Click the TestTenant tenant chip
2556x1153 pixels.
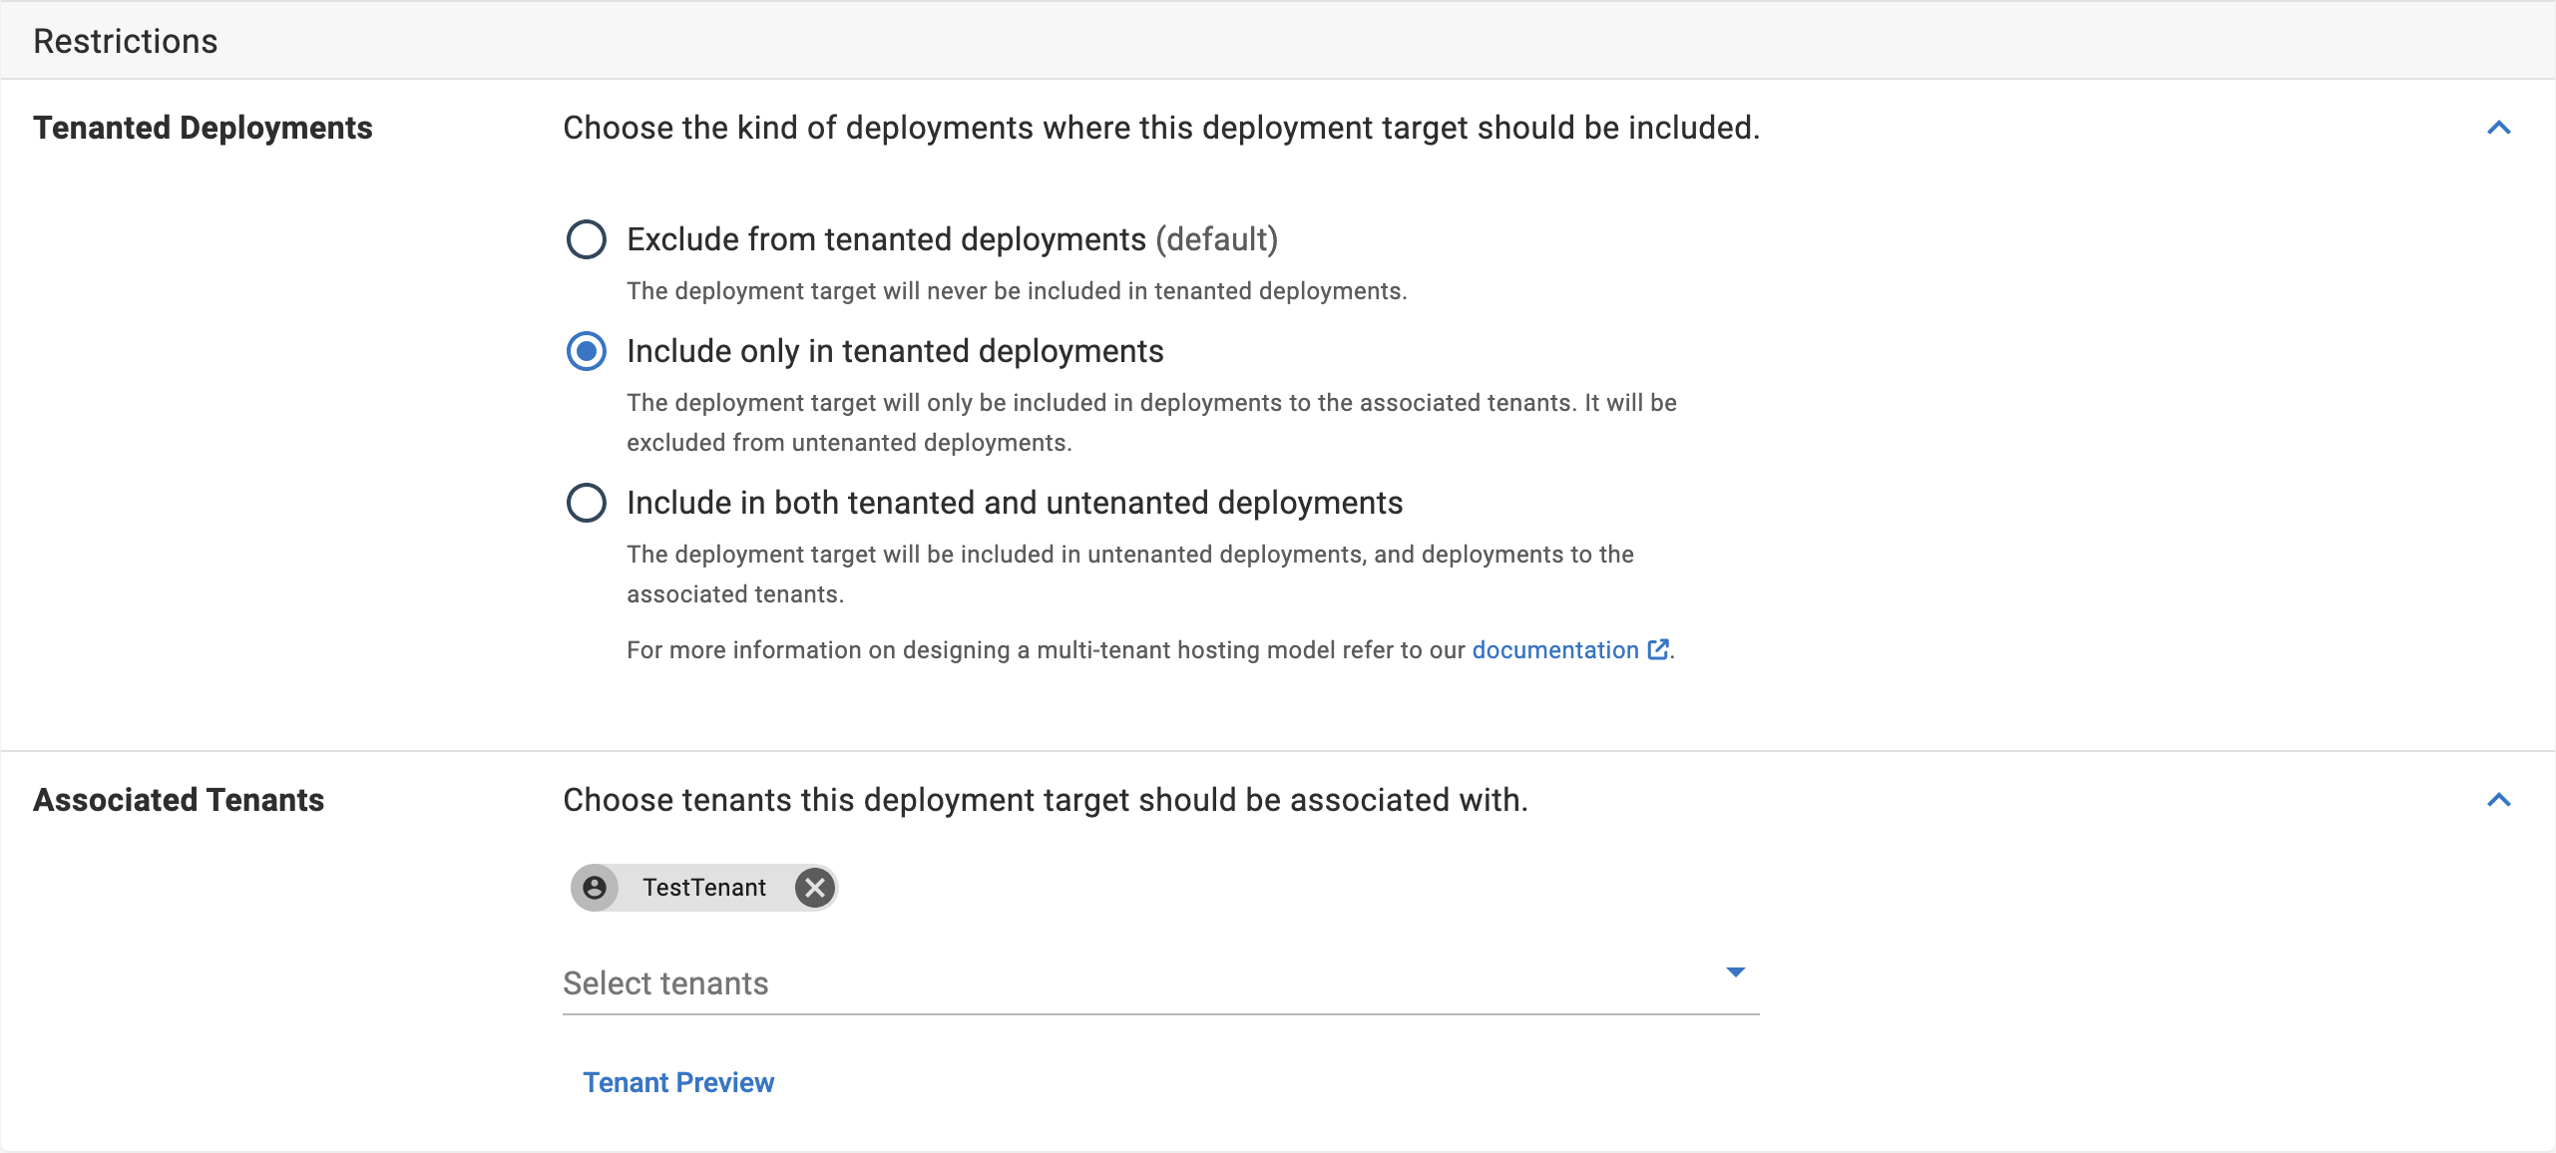[704, 887]
